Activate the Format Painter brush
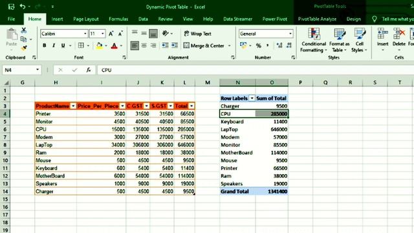 (23, 48)
